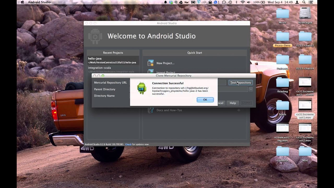
Task: Open the user account icon in menu bar
Action: tap(297, 2)
